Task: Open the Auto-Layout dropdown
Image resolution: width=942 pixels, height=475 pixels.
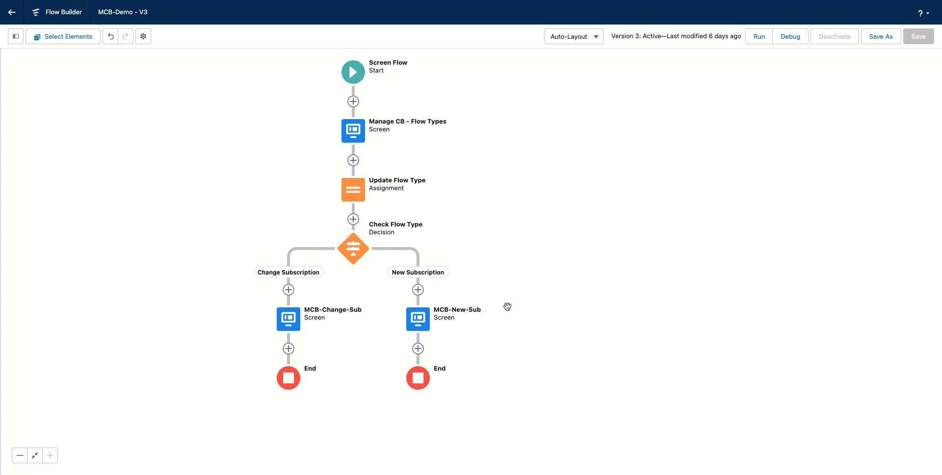Action: coord(574,36)
